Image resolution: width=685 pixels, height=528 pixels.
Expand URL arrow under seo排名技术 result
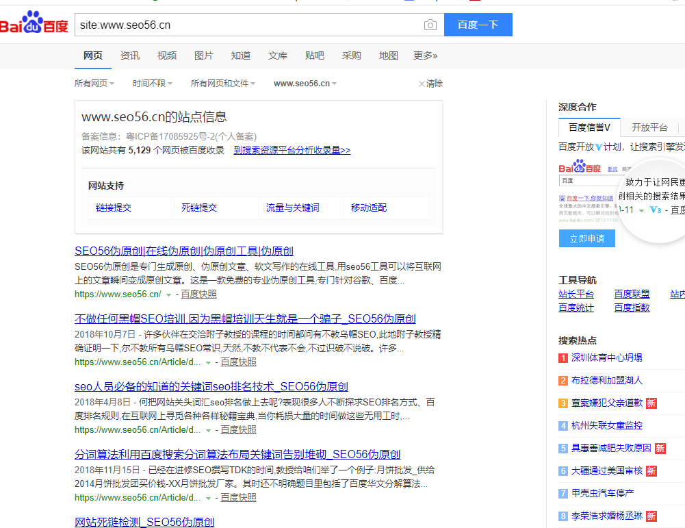(209, 431)
